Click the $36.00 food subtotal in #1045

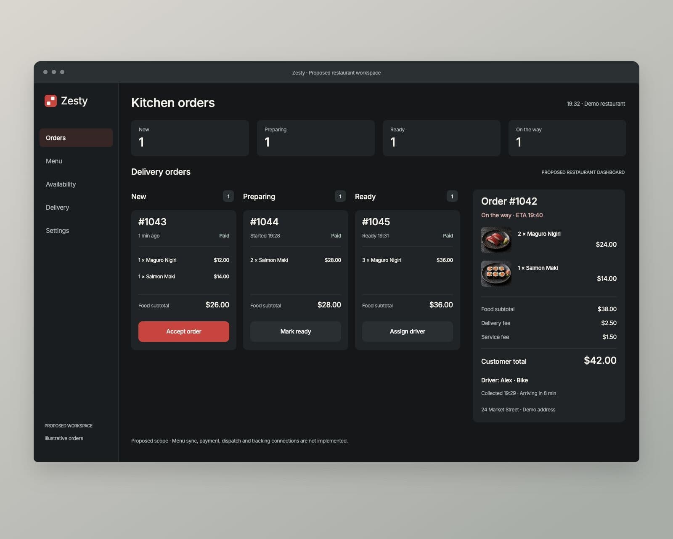tap(441, 305)
